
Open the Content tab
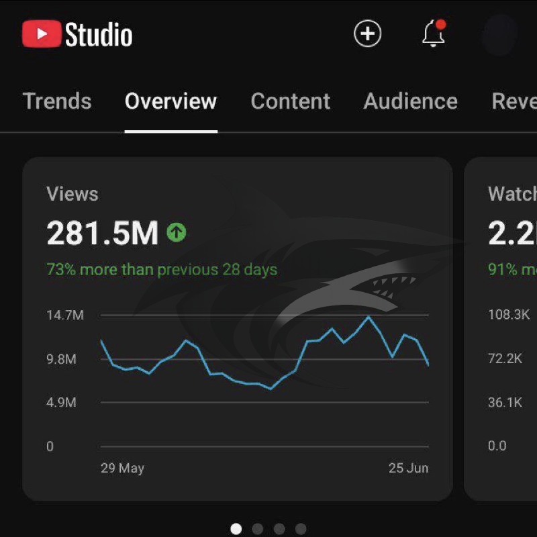291,101
